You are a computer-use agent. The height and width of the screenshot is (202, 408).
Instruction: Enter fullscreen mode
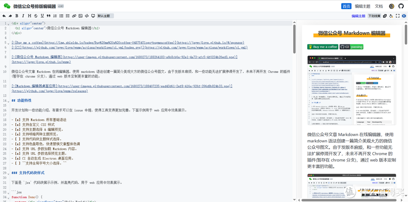pos(397,16)
